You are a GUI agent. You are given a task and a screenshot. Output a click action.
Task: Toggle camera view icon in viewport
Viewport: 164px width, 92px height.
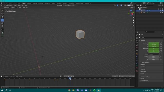tap(134, 23)
